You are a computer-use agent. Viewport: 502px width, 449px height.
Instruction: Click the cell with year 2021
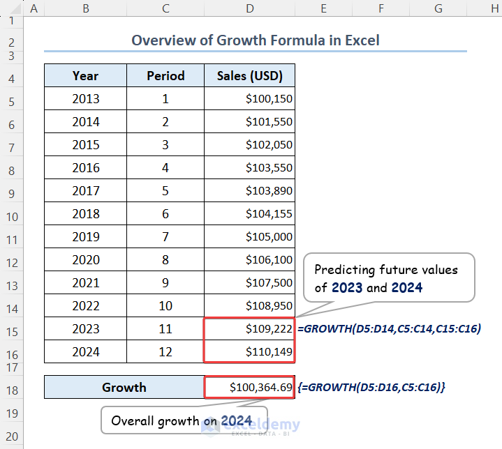(85, 282)
